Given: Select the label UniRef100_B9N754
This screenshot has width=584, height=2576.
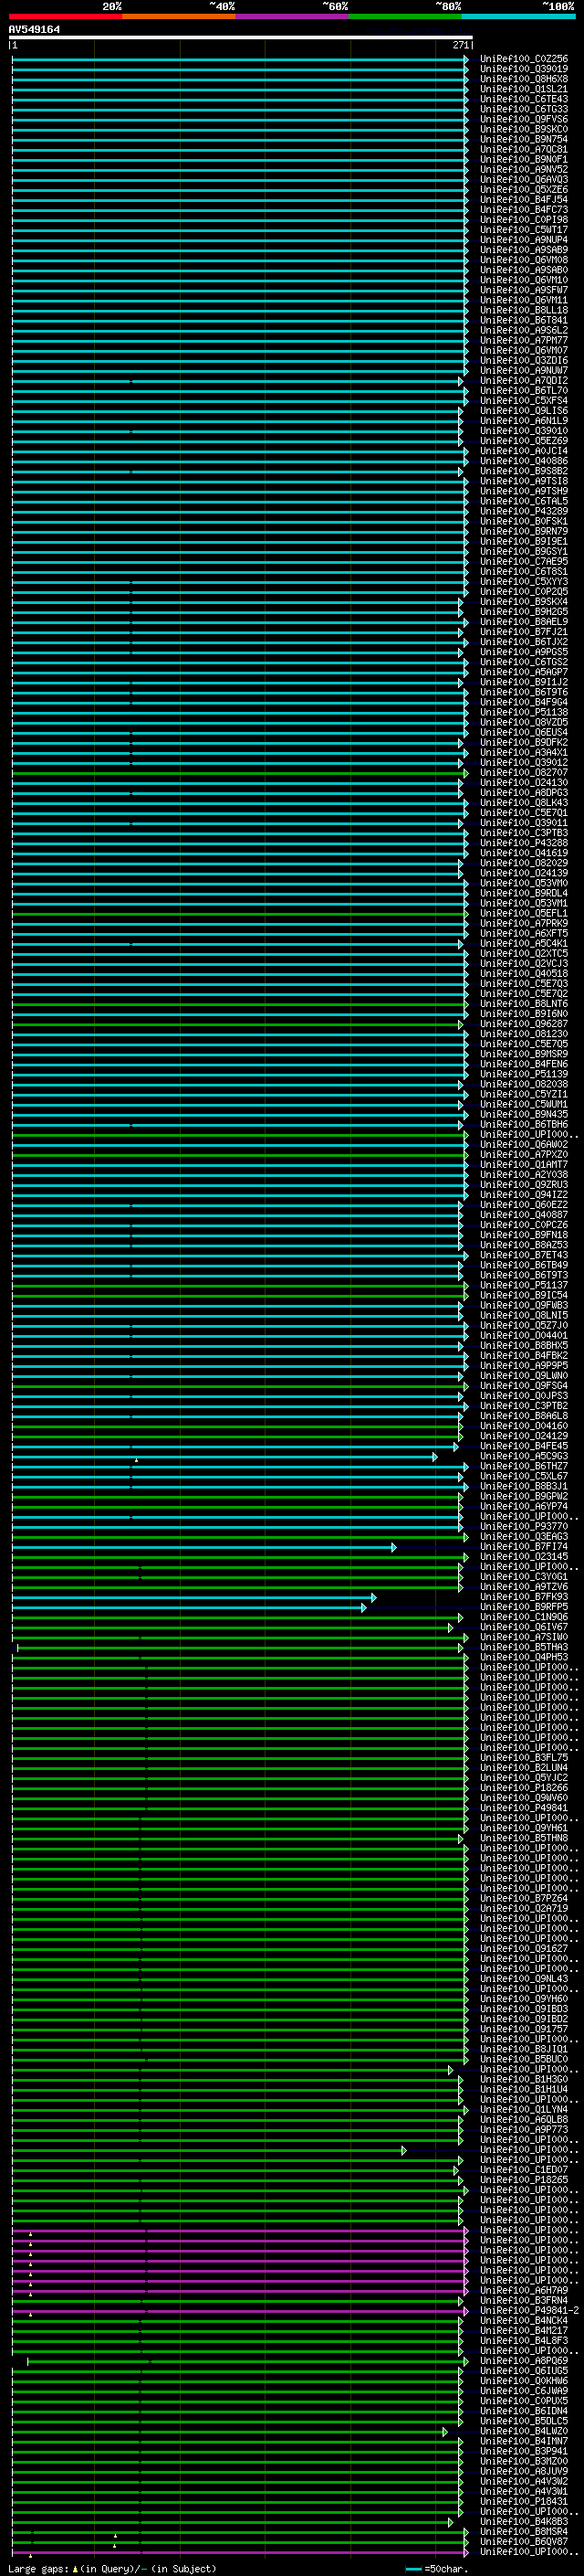Looking at the screenshot, I should pos(523,139).
